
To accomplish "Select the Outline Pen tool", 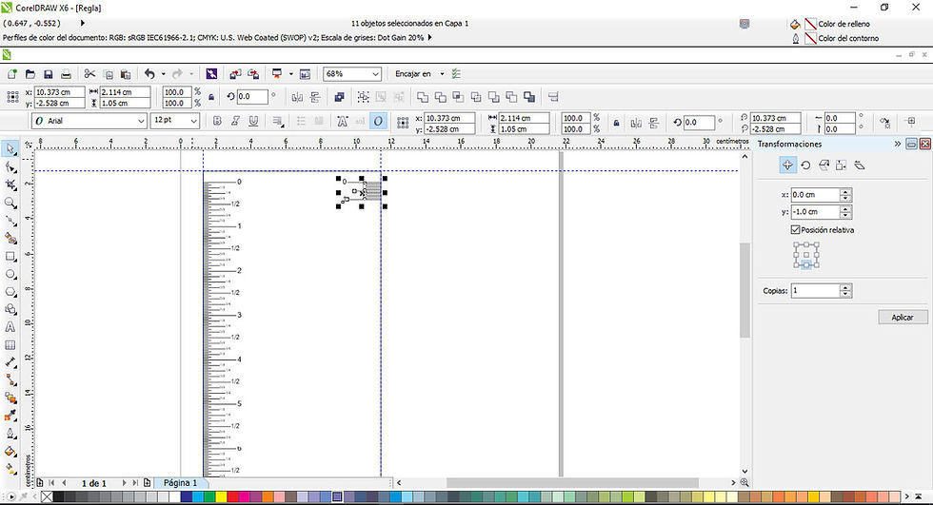I will 10,433.
